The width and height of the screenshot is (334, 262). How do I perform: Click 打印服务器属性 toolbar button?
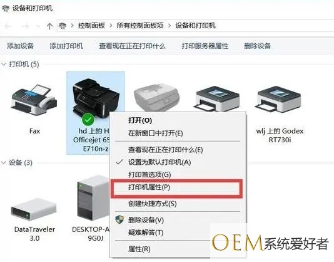click(x=205, y=46)
